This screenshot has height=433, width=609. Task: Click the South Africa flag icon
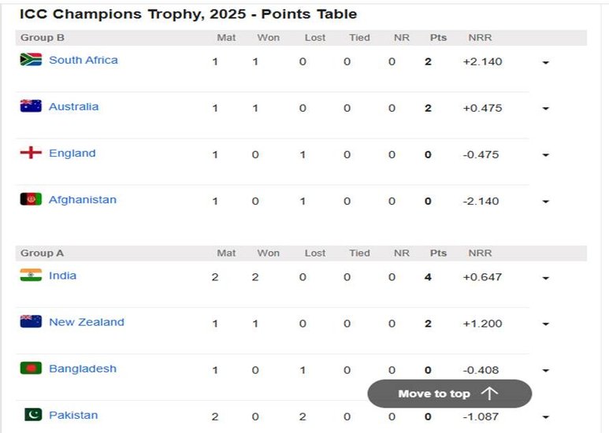pyautogui.click(x=31, y=60)
